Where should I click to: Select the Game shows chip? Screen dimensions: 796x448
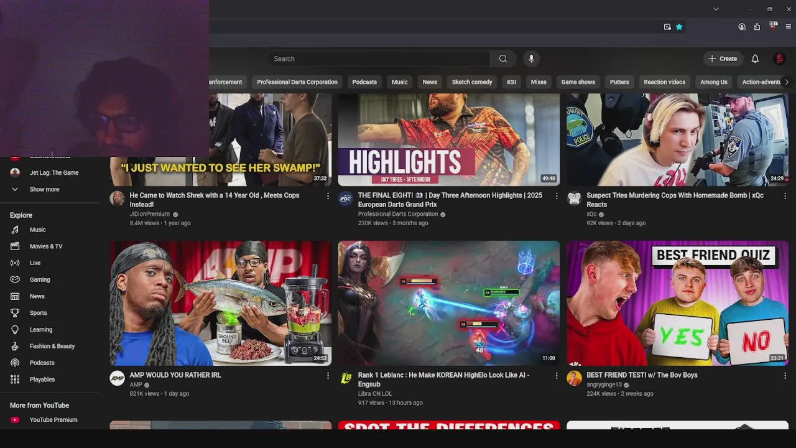point(578,82)
